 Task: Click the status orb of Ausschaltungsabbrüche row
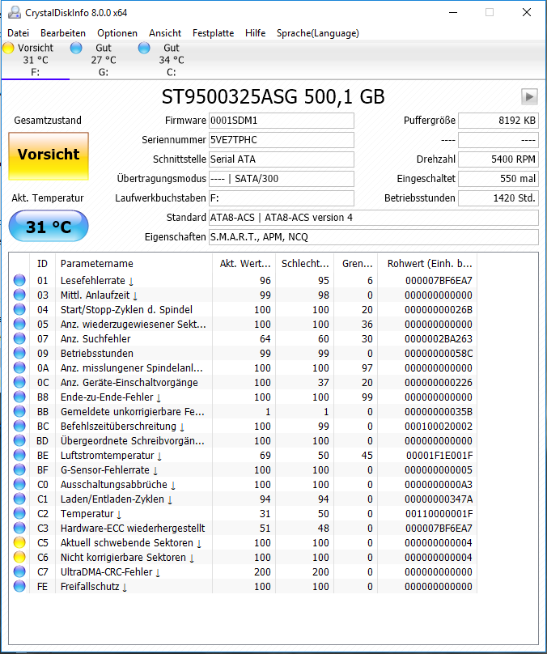(x=19, y=484)
